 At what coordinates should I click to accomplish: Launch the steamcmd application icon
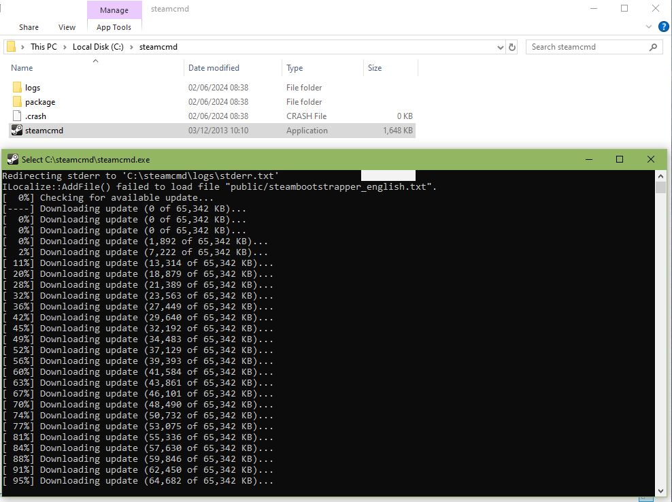tap(15, 130)
